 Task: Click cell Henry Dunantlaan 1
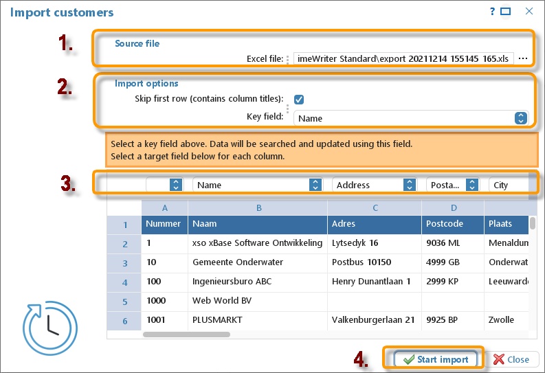tap(375, 282)
